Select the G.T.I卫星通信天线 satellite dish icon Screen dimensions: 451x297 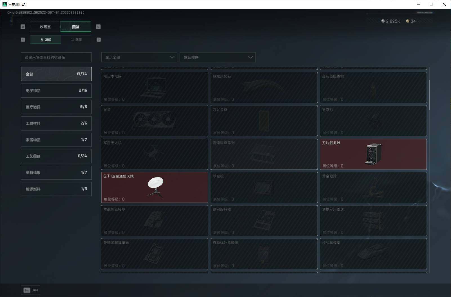click(155, 187)
